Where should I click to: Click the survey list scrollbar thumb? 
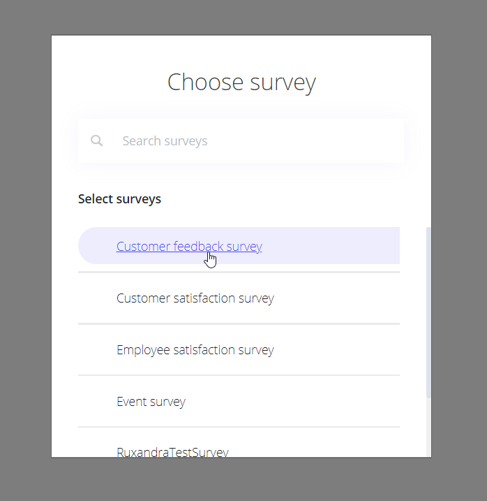coord(428,312)
